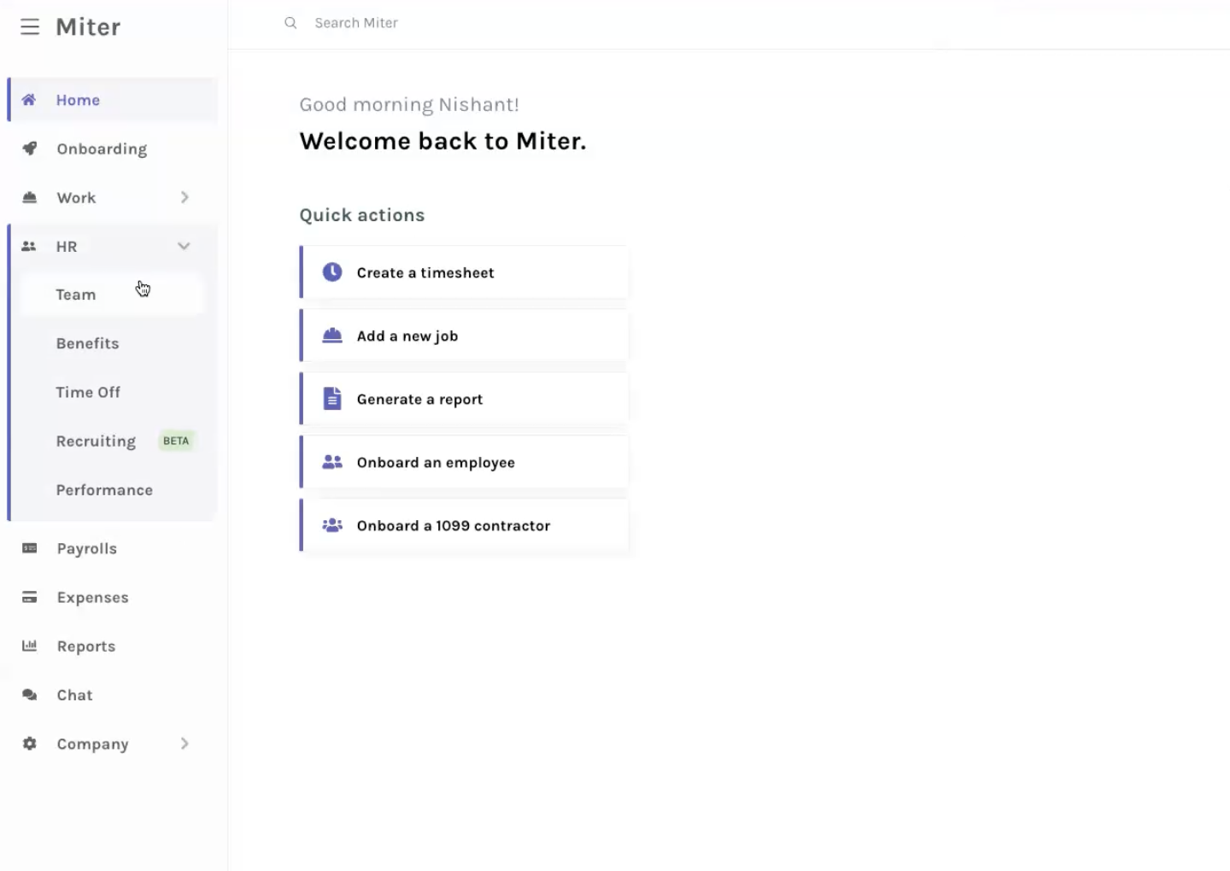Click the group icon on Onboard a 1099 contractor
This screenshot has width=1230, height=871.
(332, 525)
